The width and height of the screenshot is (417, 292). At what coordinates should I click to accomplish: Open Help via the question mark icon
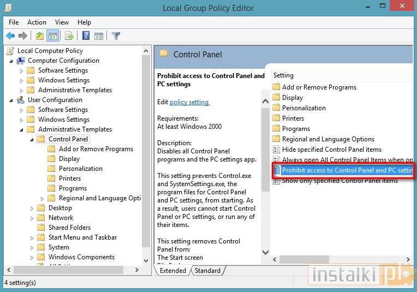pos(86,35)
